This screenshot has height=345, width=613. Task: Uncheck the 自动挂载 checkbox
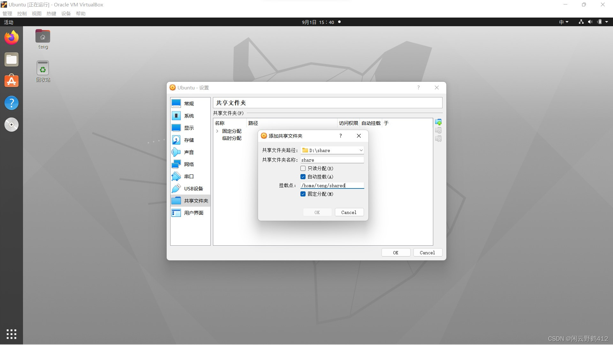(303, 177)
